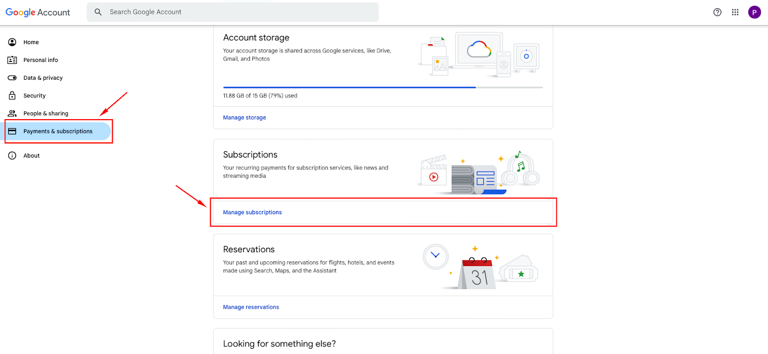Click the People & sharing icon
This screenshot has width=768, height=354.
[12, 113]
